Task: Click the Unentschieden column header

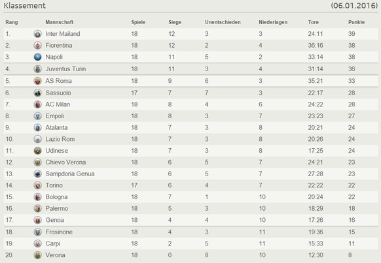Action: [223, 22]
